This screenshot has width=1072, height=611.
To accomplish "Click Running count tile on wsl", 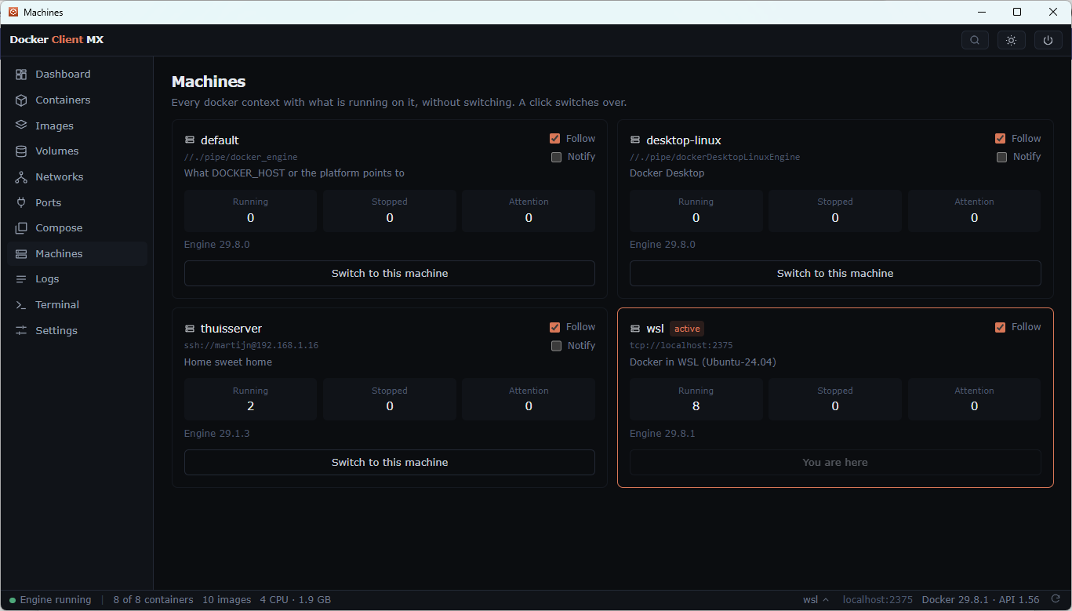I will point(696,399).
